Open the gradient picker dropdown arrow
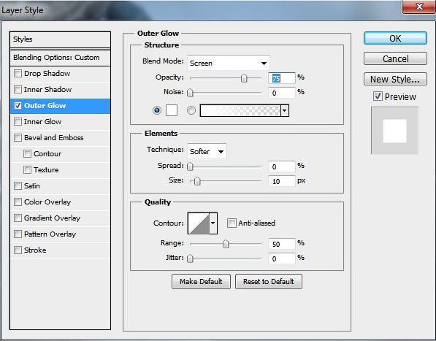This screenshot has height=341, width=436. 285,110
